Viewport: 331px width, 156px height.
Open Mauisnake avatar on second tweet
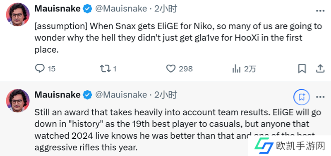[x=18, y=100]
